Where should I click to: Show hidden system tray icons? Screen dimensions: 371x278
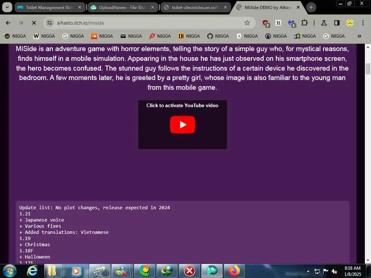coord(308,271)
